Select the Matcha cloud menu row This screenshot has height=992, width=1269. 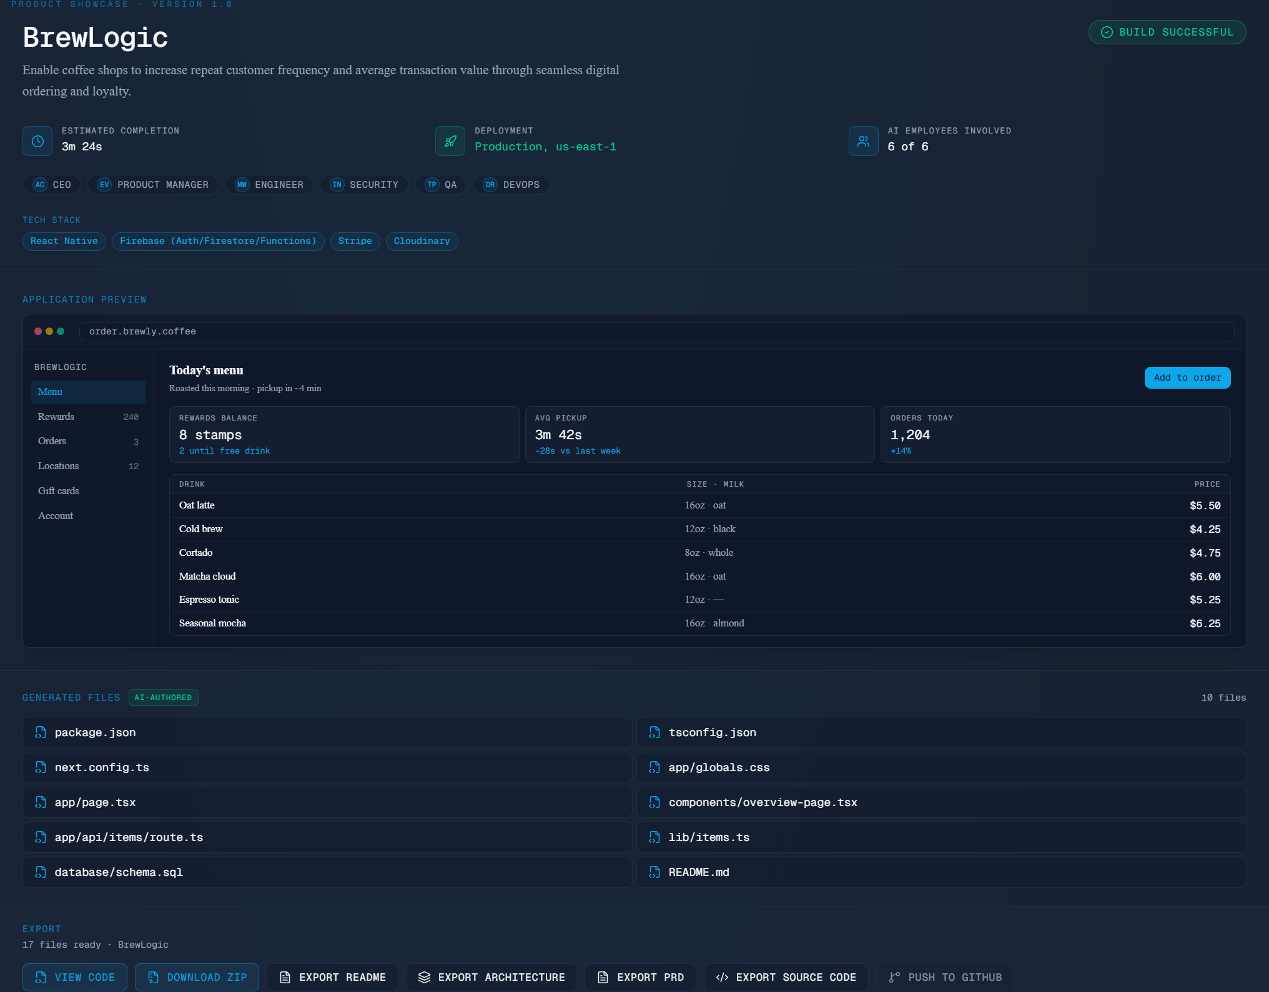click(699, 576)
